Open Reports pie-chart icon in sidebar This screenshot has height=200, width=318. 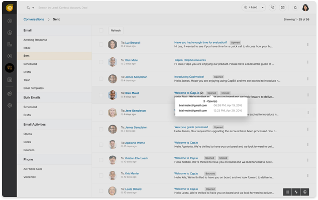[x=10, y=93]
